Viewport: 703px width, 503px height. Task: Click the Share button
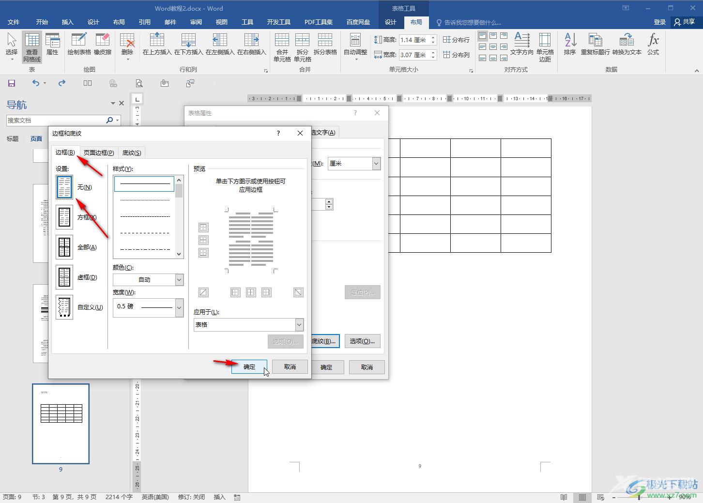point(685,22)
